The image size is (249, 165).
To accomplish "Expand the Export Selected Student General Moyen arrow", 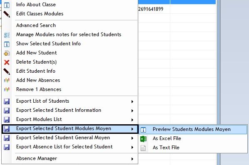I will click(x=132, y=138).
